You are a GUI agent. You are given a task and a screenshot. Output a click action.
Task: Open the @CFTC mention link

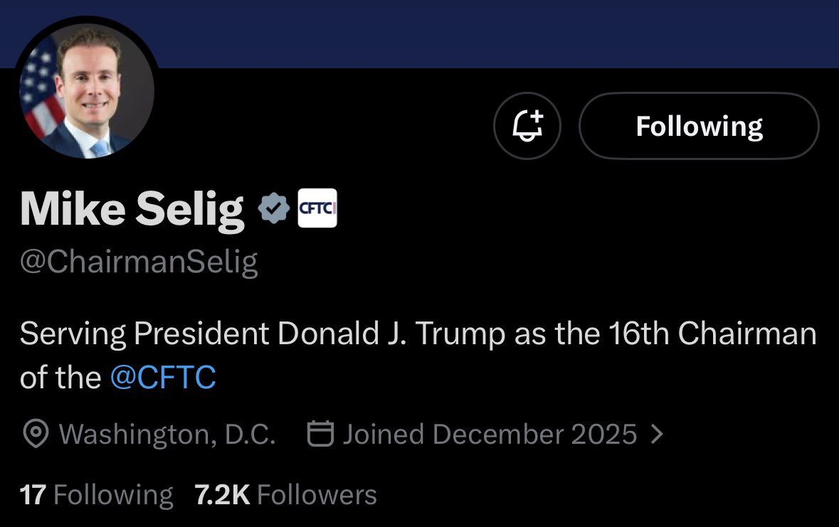[x=163, y=378]
